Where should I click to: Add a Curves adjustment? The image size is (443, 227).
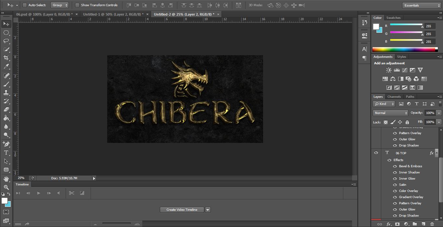405,70
